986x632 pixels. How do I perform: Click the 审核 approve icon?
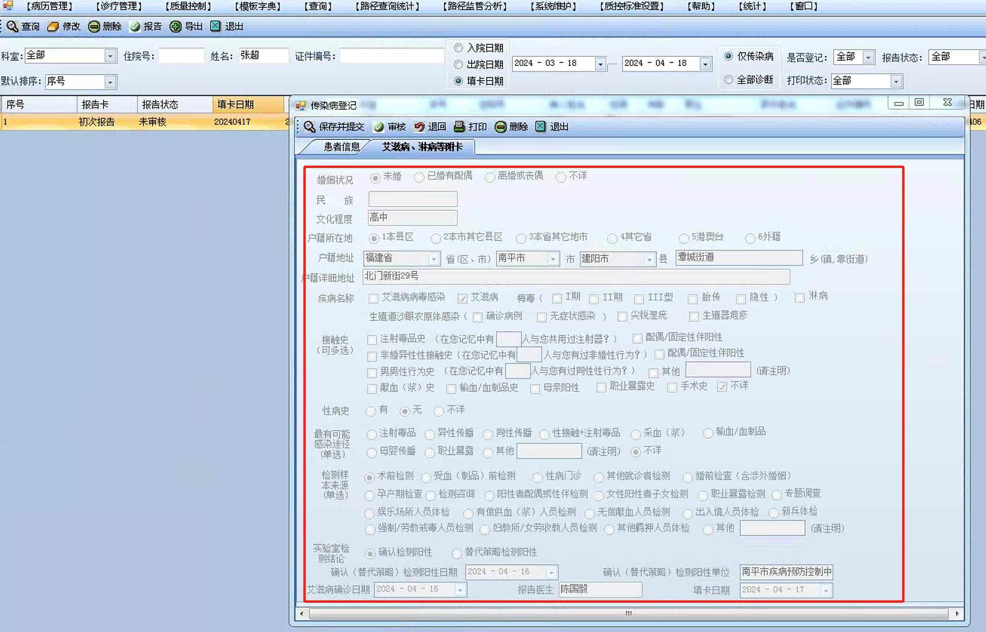tap(379, 127)
